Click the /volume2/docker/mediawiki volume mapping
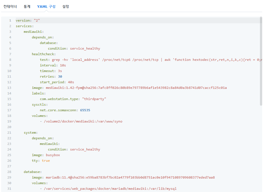The image size is (265, 192). click(81, 121)
